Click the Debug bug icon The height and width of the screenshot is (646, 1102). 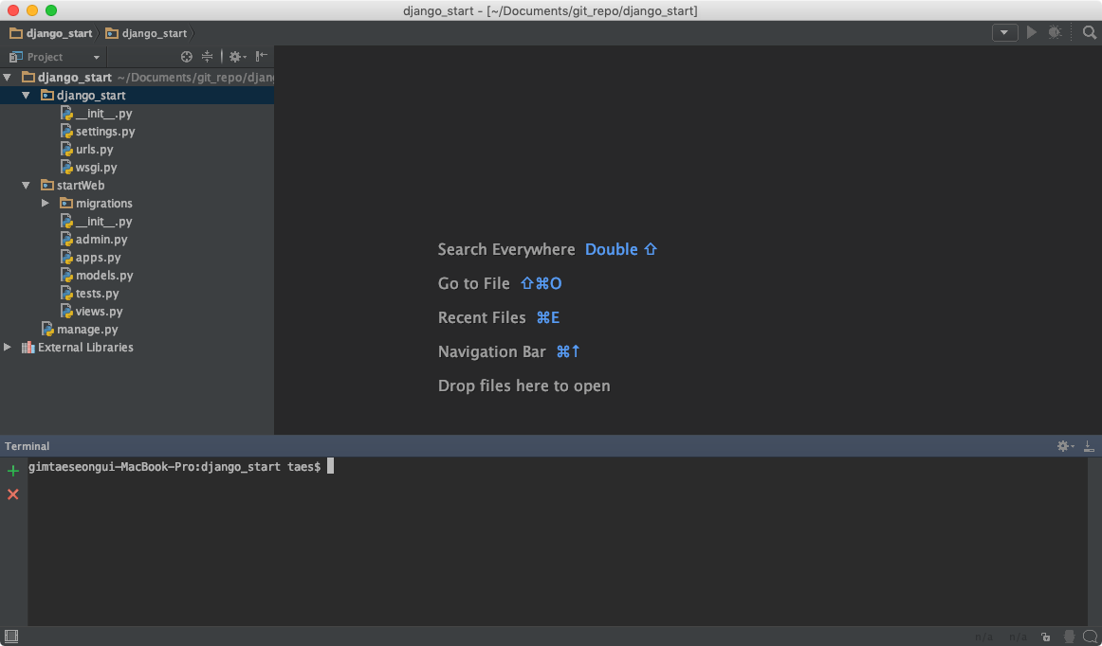click(1055, 33)
